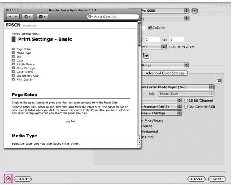Click the Settings menus breadcrumb link
Viewport: 232px width, 185px height.
tap(30, 34)
